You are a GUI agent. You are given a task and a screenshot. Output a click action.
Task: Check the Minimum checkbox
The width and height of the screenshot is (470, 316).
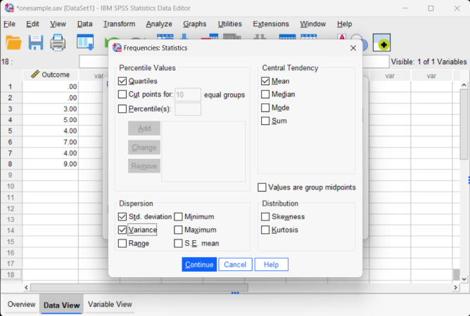click(178, 217)
